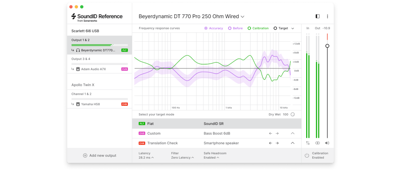Click the swap channels icon below meters
The image size is (401, 171).
[x=308, y=143]
